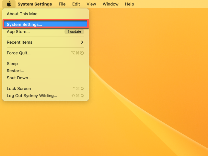Select About This Mac

tap(22, 14)
